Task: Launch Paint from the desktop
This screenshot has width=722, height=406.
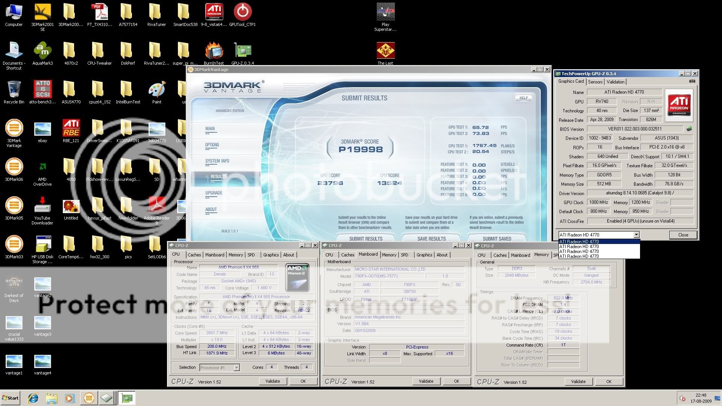Action: (157, 92)
